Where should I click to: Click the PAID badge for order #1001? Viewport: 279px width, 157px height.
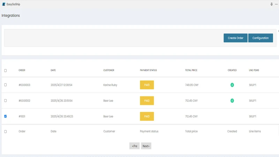(x=147, y=116)
